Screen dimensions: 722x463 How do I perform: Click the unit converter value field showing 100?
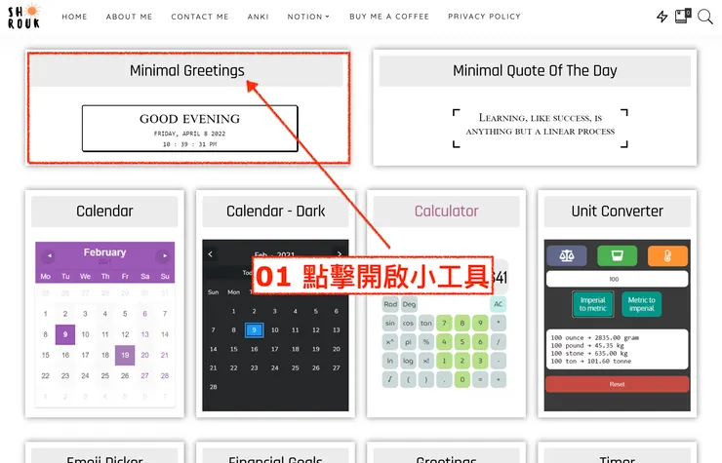617,279
